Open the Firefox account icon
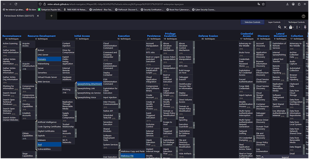309x159 pixels. tap(294, 4)
